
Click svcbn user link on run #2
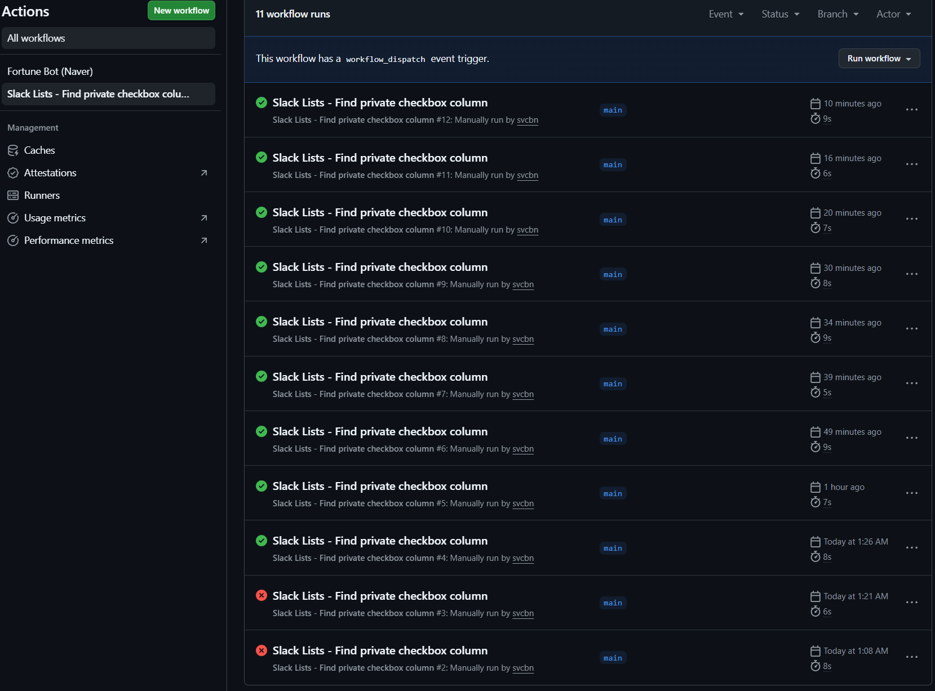pos(523,668)
